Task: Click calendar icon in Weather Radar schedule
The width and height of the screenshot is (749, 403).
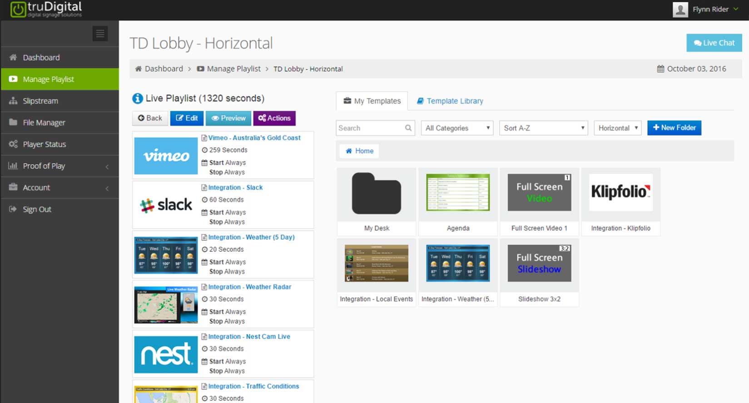Action: click(x=204, y=312)
